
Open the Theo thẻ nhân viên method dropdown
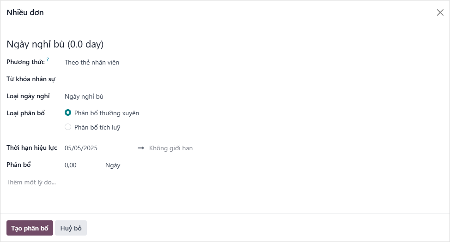point(139,62)
